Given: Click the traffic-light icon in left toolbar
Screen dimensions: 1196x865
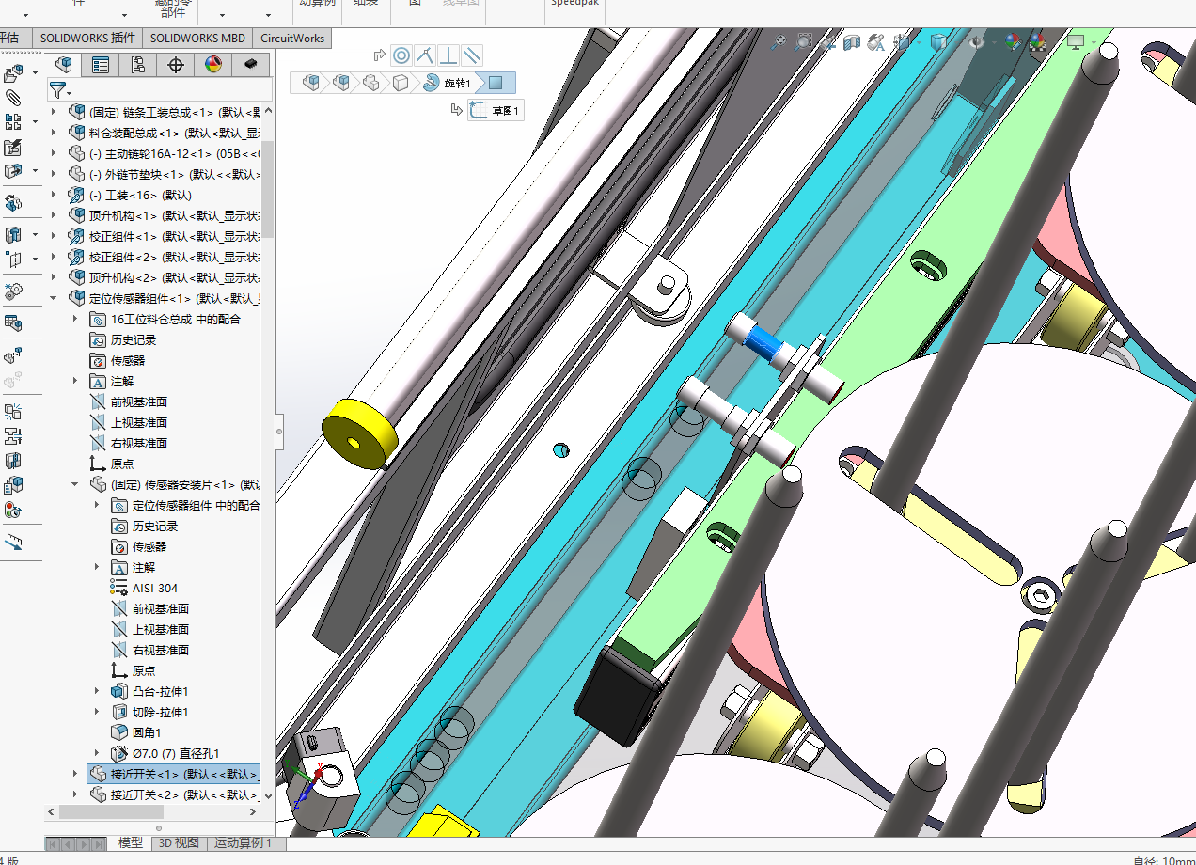Looking at the screenshot, I should (13, 510).
